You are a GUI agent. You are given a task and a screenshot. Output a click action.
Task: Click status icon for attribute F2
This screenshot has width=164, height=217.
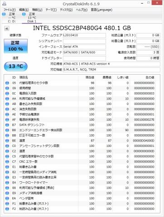[x=7, y=209]
